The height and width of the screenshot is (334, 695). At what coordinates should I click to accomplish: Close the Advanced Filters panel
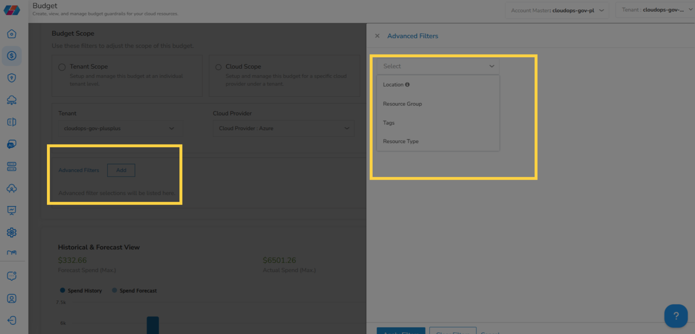coord(377,36)
